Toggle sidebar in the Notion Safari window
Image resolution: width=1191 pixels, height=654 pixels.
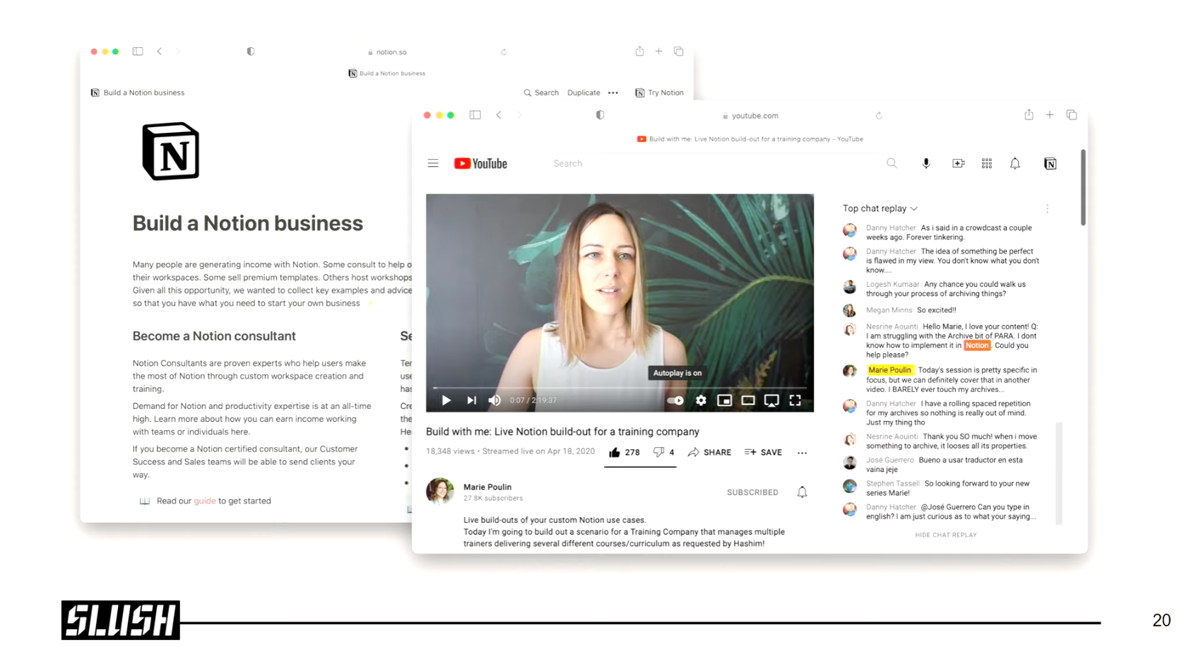pos(138,52)
